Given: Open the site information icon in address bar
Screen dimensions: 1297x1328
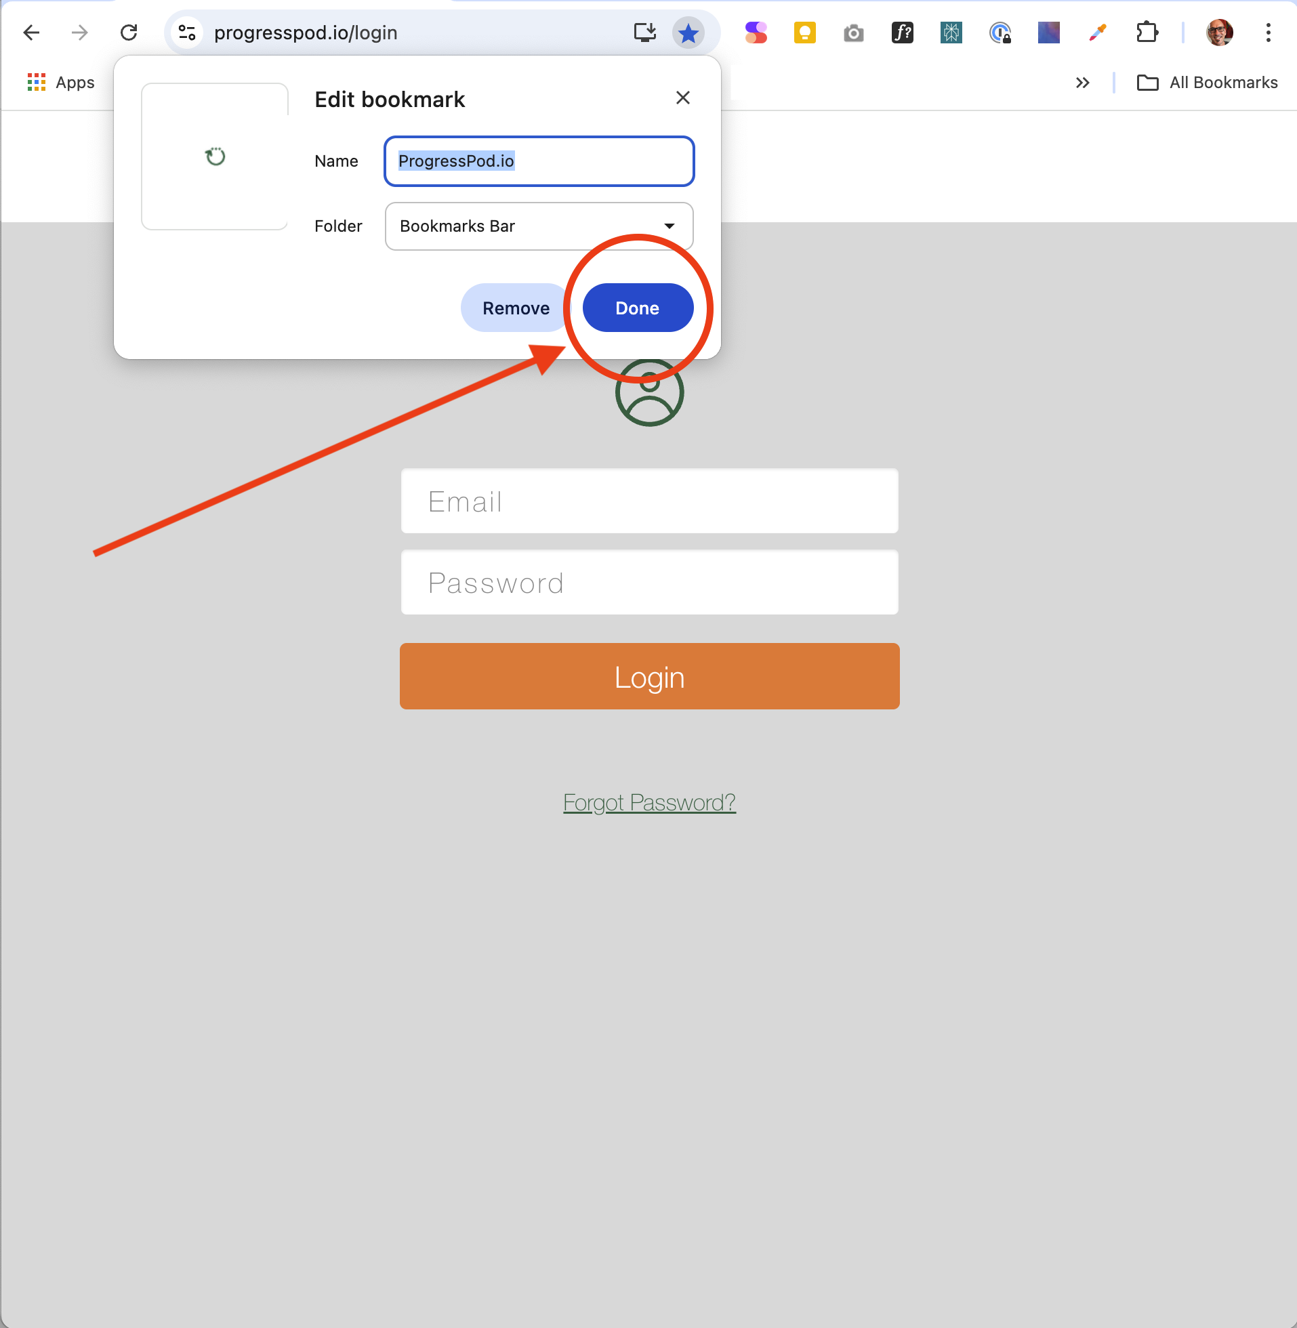Looking at the screenshot, I should pyautogui.click(x=186, y=33).
